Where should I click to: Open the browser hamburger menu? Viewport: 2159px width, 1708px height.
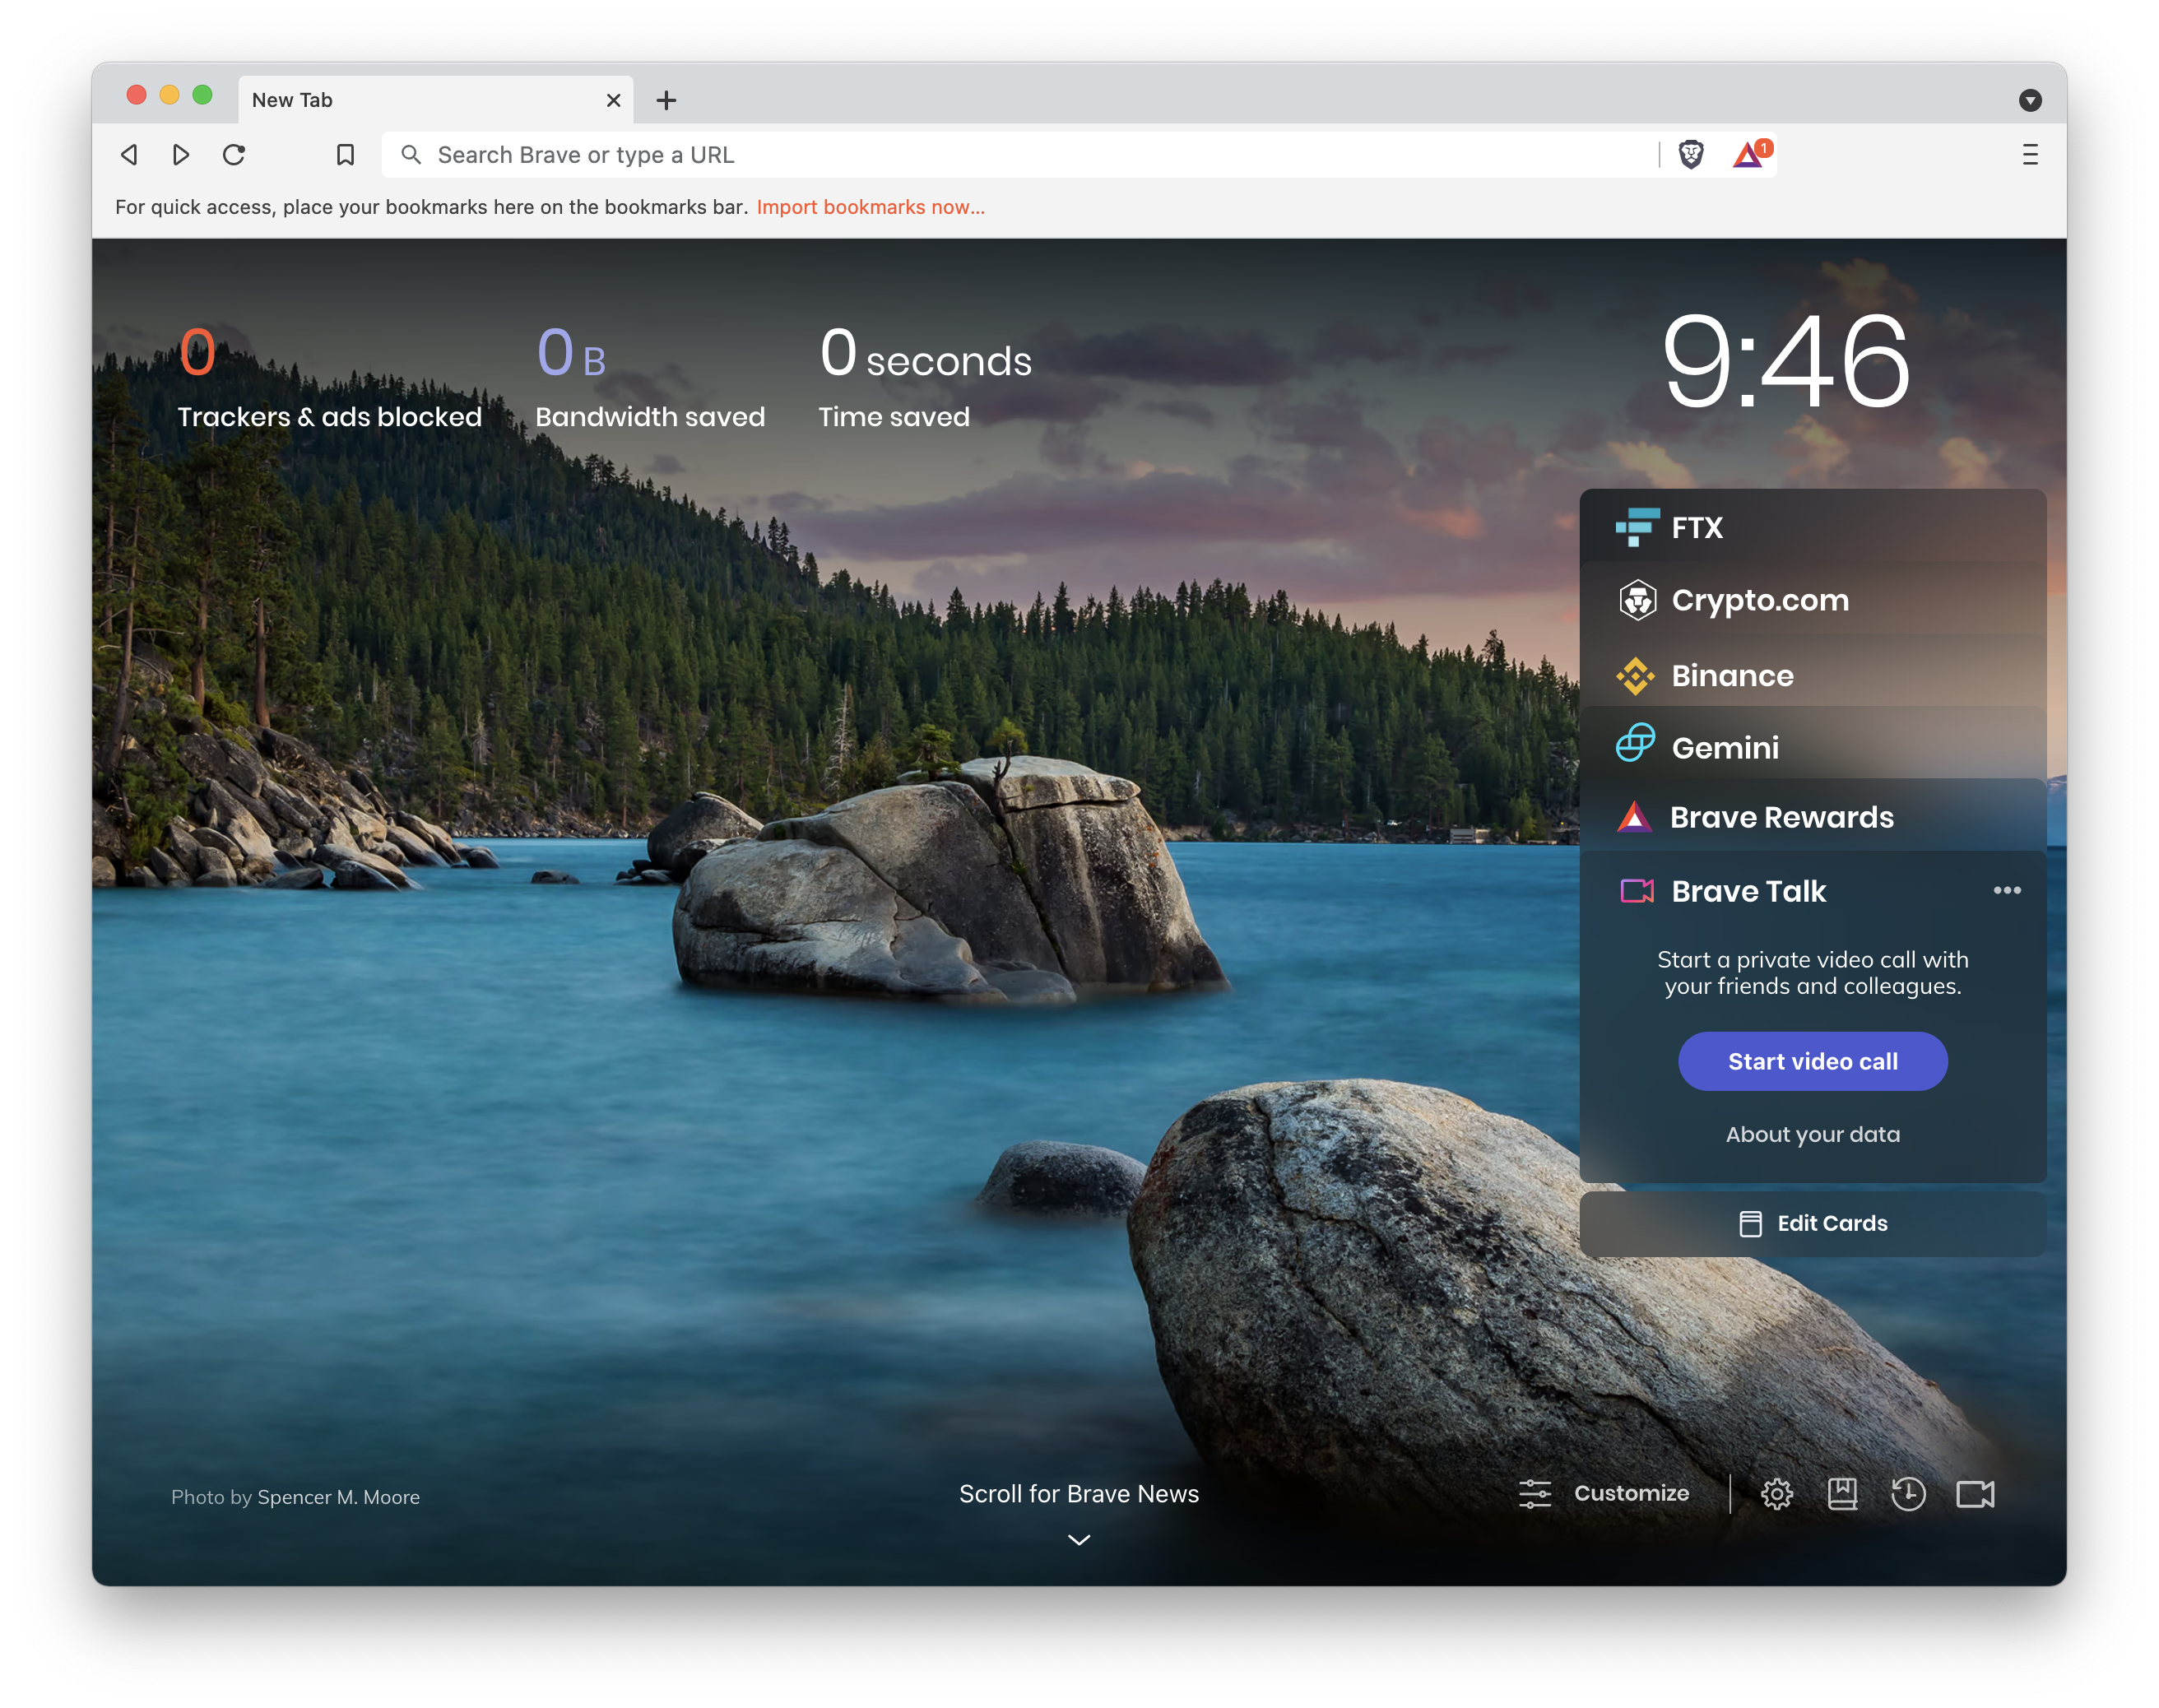pos(2029,155)
